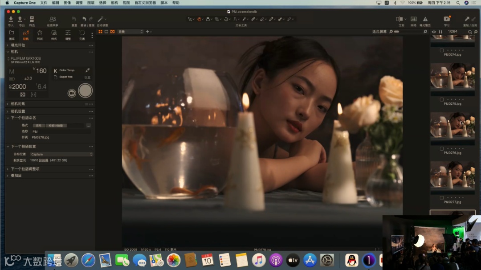The width and height of the screenshot is (481, 270).
Task: Toggle the orange proofing eye icon
Action: 113,32
